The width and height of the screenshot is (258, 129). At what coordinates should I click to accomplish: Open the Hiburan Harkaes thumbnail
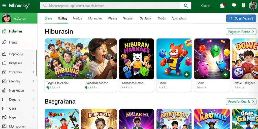(x=137, y=59)
